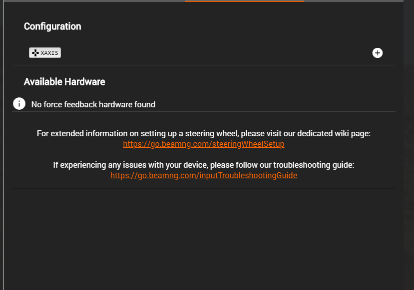Click the gray tab strip left of orange indicator

pyautogui.click(x=94, y=1)
